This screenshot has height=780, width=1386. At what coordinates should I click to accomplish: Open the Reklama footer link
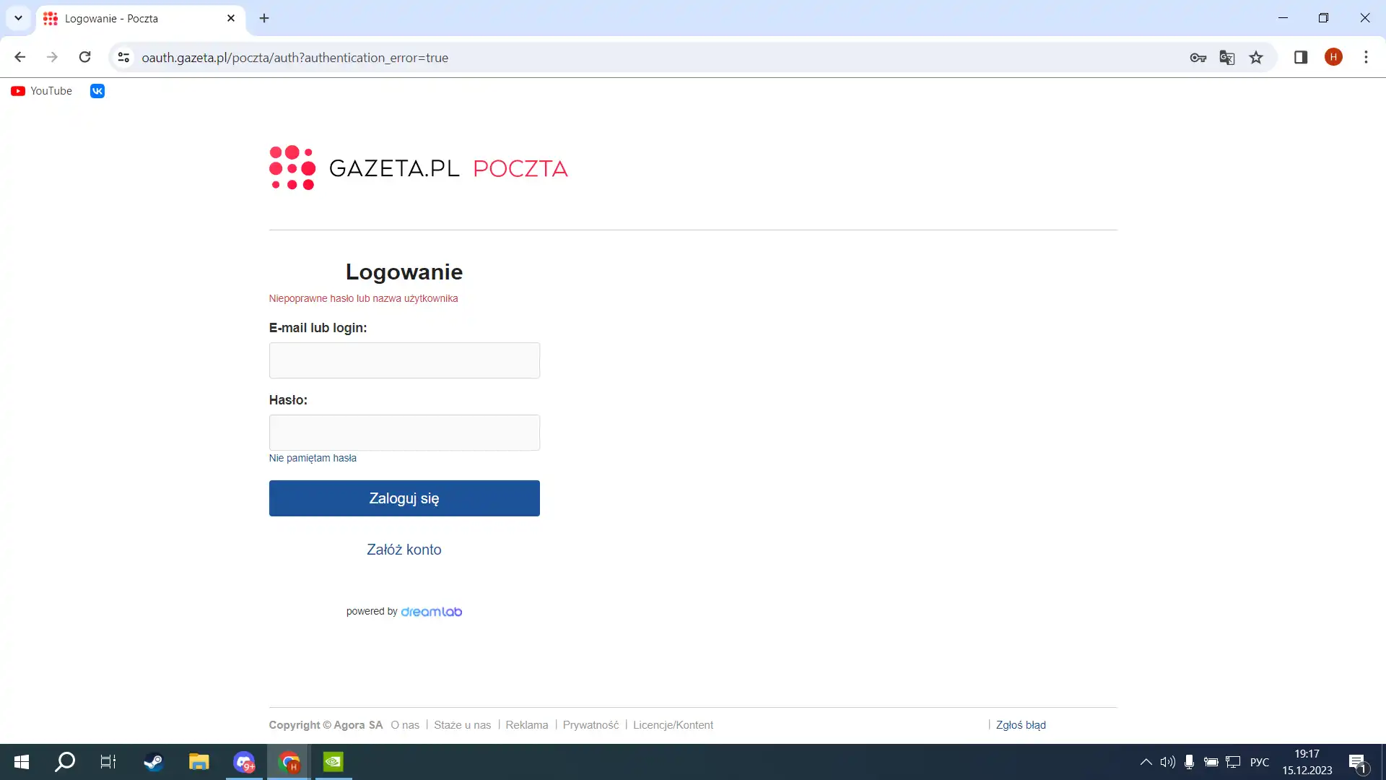click(527, 725)
